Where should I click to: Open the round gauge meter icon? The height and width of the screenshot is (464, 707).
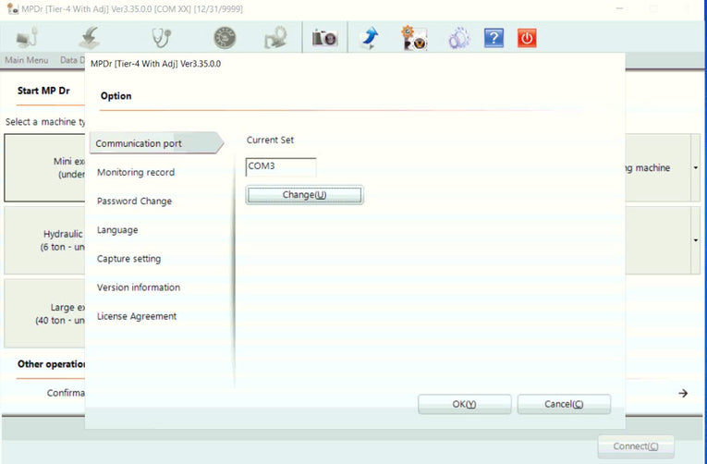[x=225, y=38]
